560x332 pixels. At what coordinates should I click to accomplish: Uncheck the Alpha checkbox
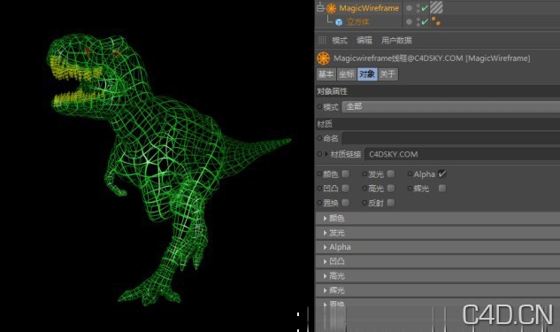tap(442, 174)
